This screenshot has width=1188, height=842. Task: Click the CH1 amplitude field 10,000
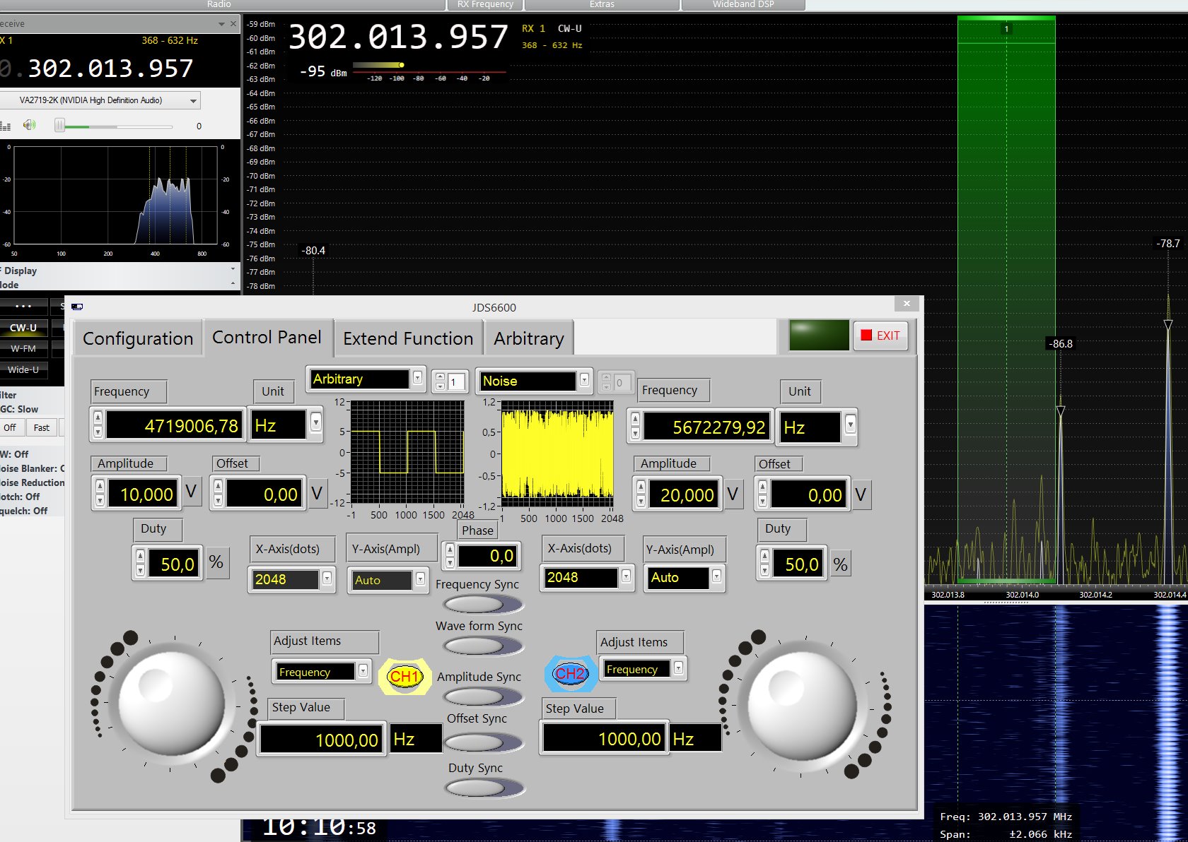(x=143, y=494)
